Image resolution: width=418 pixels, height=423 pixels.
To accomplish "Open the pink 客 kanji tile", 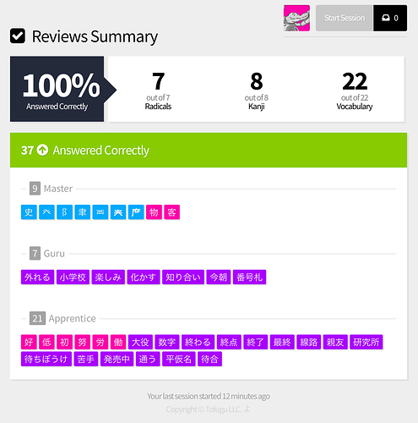I will coord(171,212).
